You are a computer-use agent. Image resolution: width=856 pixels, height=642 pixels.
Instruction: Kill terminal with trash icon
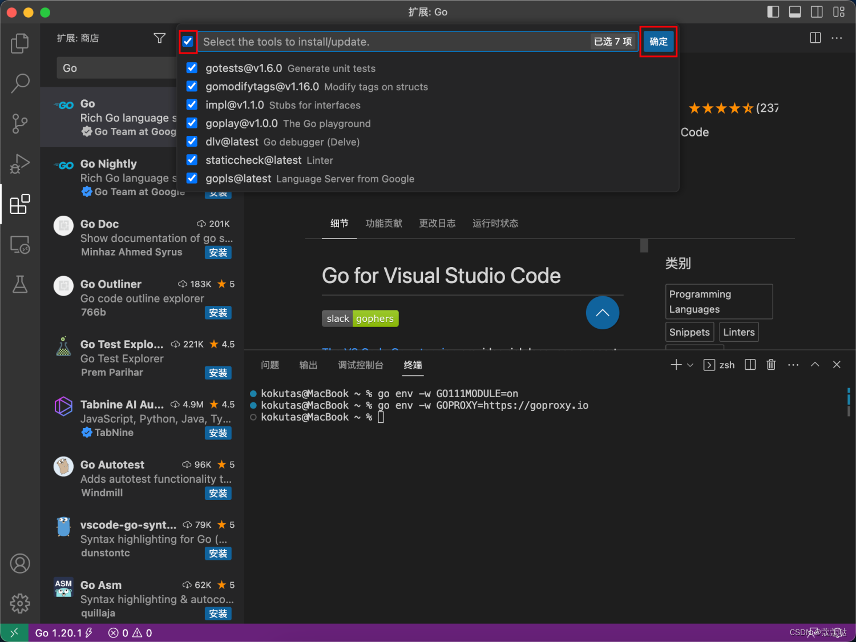tap(771, 365)
